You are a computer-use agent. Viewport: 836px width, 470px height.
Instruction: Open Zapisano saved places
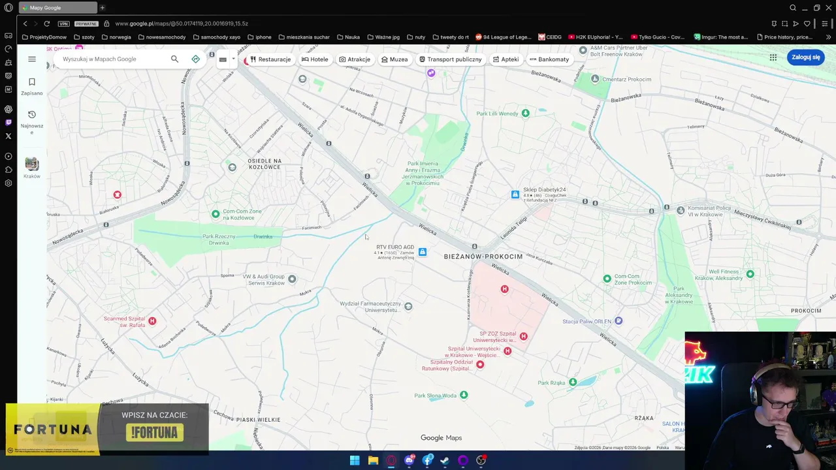point(31,86)
